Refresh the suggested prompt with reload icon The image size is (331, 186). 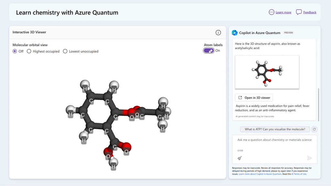coord(314,129)
